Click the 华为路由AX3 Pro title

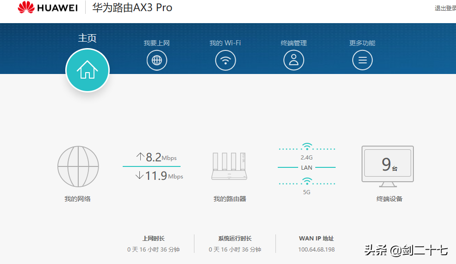[x=132, y=7]
